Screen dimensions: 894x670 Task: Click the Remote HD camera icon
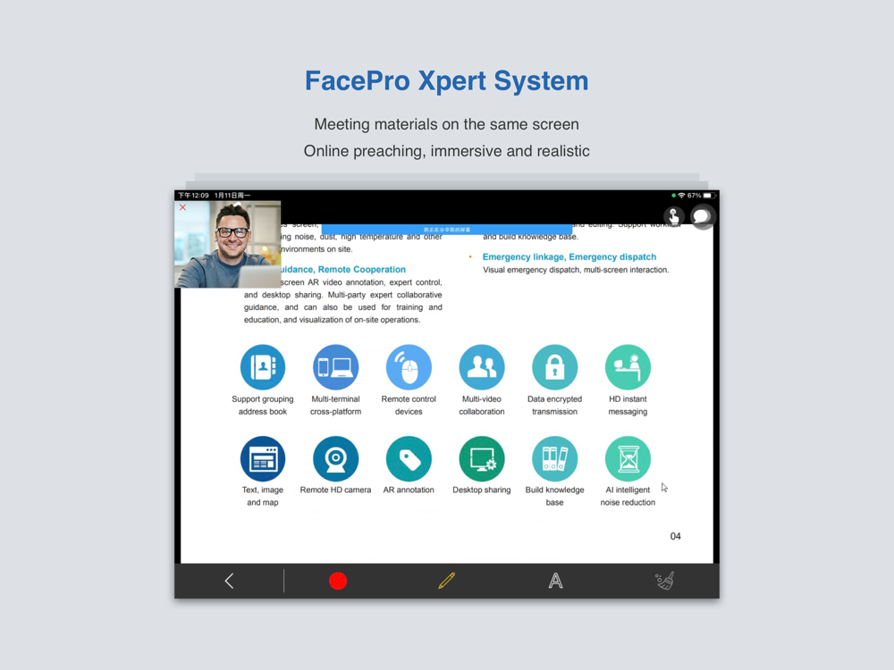point(336,458)
